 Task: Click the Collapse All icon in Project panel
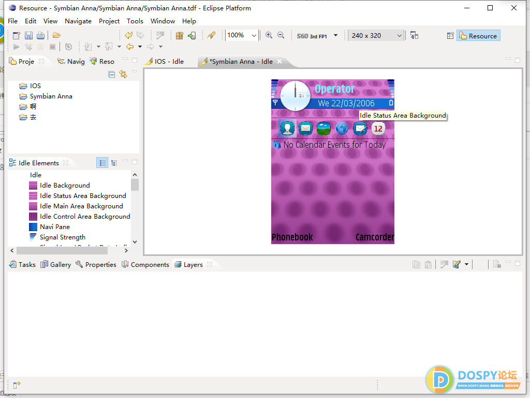112,74
